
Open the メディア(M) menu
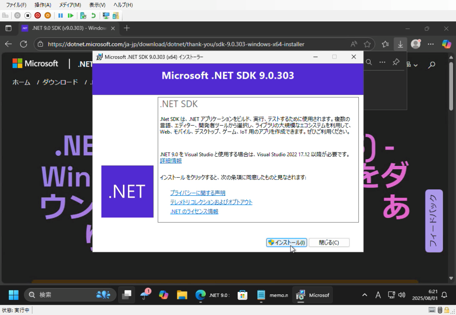pyautogui.click(x=70, y=5)
